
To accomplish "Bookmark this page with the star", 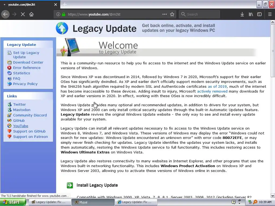I will coord(172,14).
